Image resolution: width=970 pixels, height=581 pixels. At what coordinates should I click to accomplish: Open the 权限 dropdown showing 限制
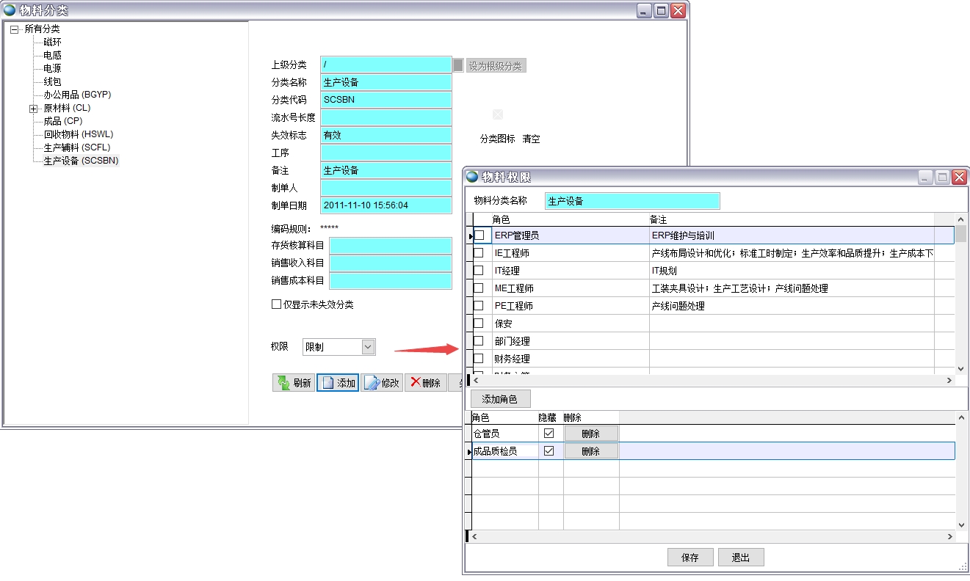[x=368, y=347]
